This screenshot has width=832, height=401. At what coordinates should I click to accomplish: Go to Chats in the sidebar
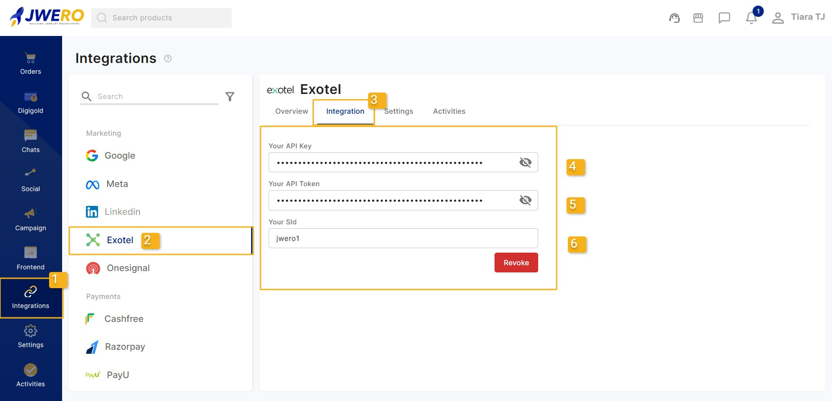pyautogui.click(x=31, y=142)
